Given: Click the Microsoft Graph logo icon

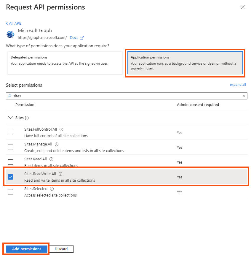Looking at the screenshot, I should coord(10,34).
